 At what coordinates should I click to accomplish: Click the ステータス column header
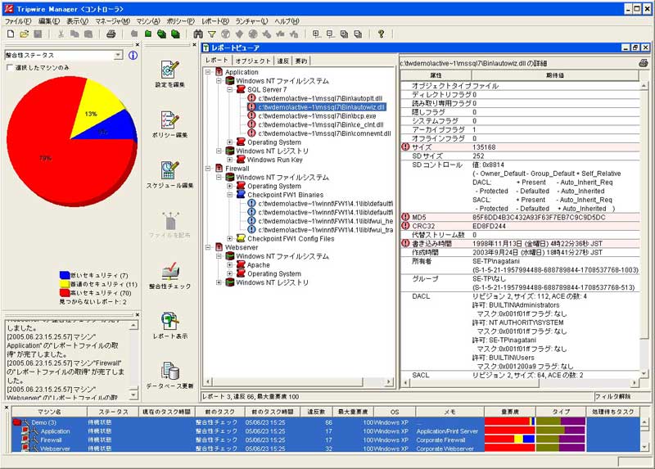(113, 412)
